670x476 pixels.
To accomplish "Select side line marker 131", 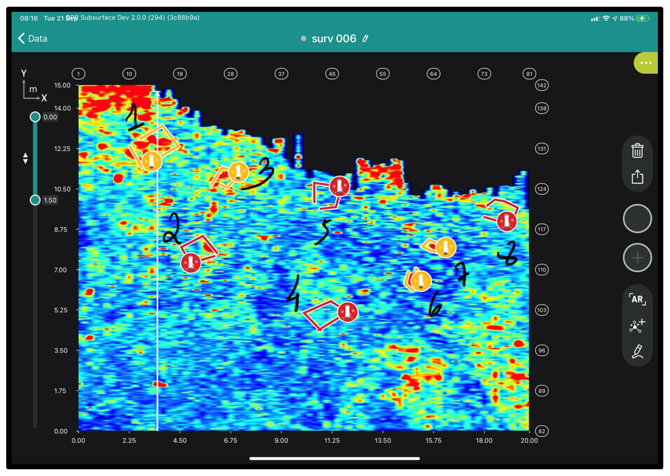I will click(x=541, y=149).
